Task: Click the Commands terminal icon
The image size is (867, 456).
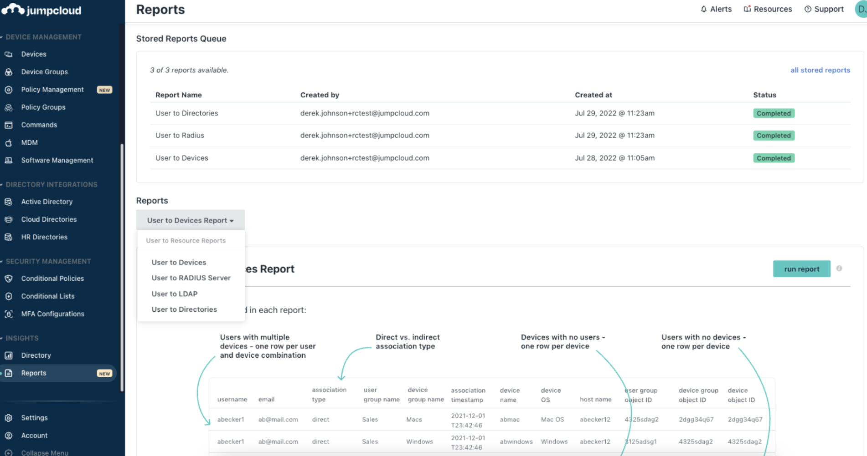Action: tap(9, 125)
